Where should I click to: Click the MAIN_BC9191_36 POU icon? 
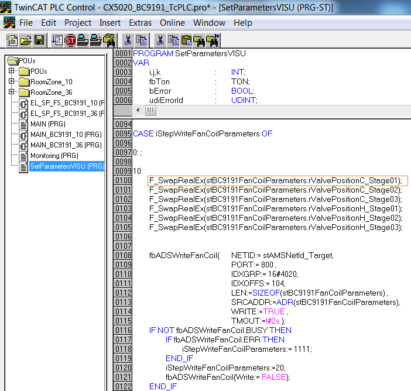pos(23,145)
